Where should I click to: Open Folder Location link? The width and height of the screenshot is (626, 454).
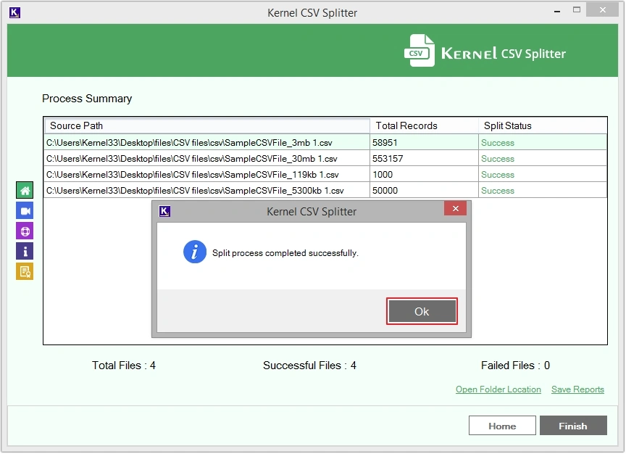tap(498, 389)
